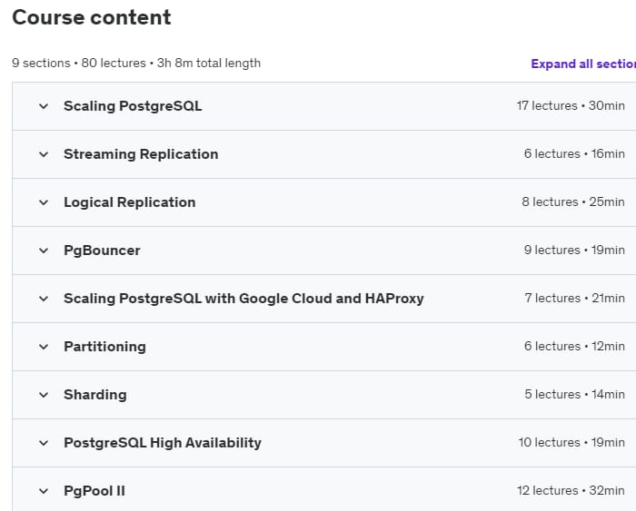This screenshot has width=636, height=511.
Task: Open the Streaming Replication section title
Action: point(141,154)
